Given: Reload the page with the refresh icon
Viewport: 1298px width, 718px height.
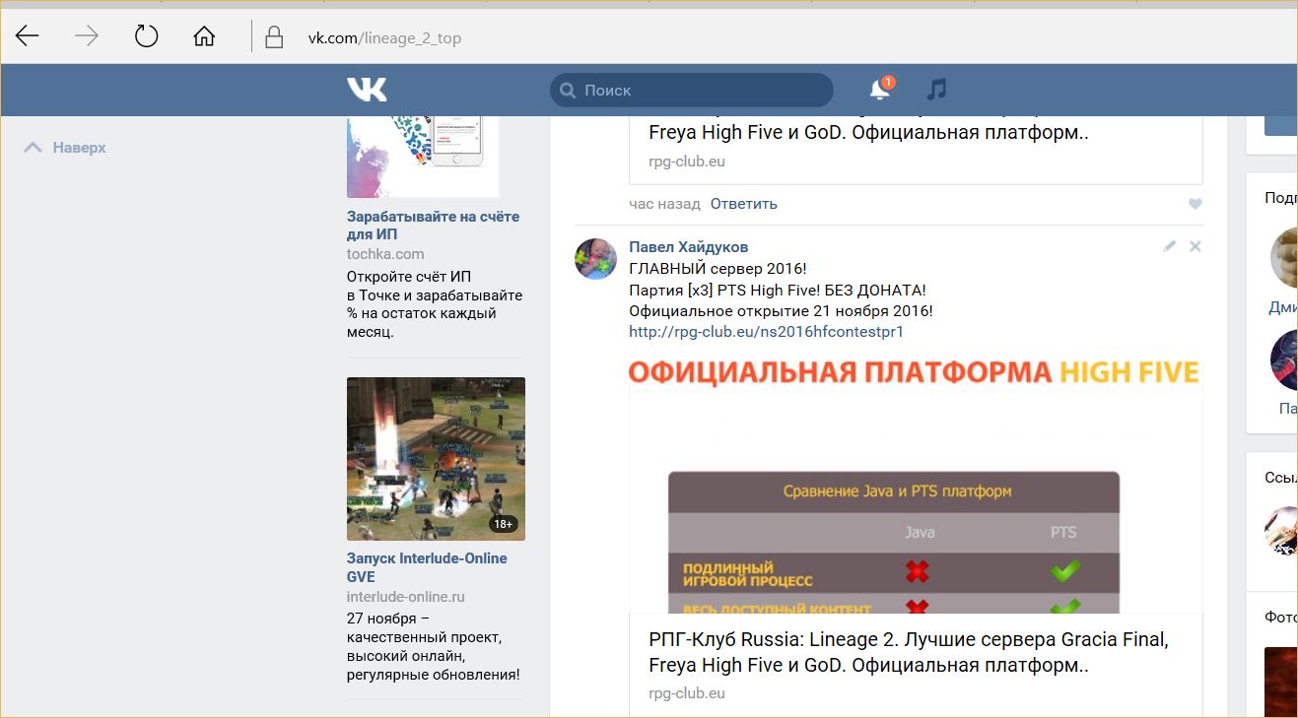Looking at the screenshot, I should [x=146, y=37].
